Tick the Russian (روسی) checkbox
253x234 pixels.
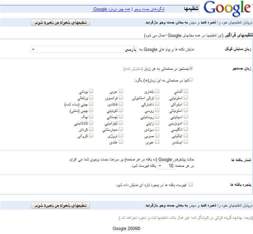click(157, 110)
